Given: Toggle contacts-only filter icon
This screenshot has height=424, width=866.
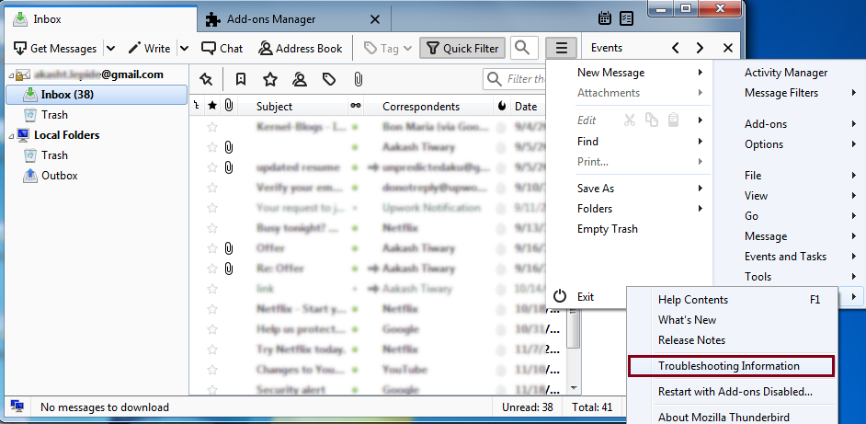Looking at the screenshot, I should tap(300, 80).
